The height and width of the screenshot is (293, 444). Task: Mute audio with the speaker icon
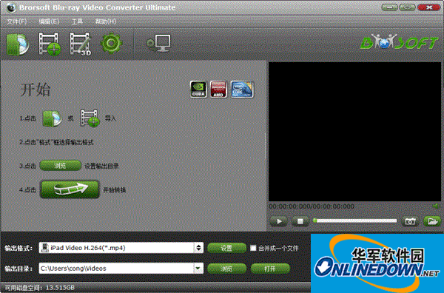pyautogui.click(x=436, y=206)
